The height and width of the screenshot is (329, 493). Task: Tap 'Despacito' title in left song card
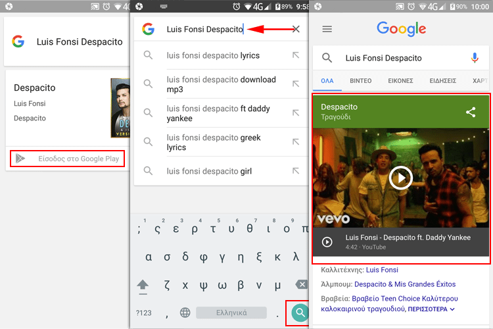click(x=35, y=88)
